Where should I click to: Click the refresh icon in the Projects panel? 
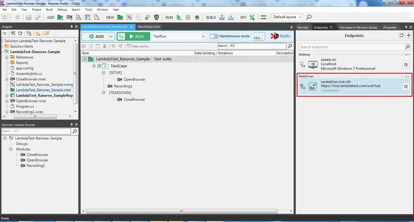pyautogui.click(x=20, y=33)
